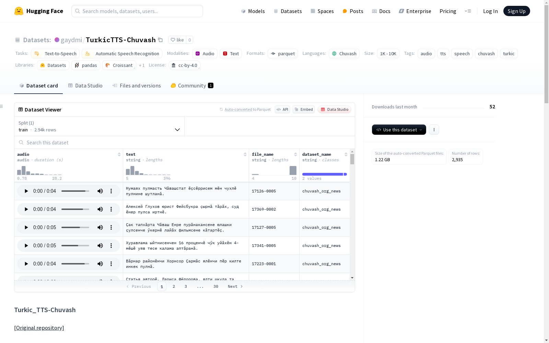The width and height of the screenshot is (549, 343).
Task: Click the Hugging Face logo
Action: (x=39, y=11)
